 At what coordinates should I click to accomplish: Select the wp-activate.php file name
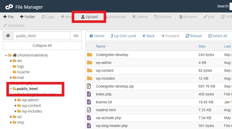(x=108, y=118)
